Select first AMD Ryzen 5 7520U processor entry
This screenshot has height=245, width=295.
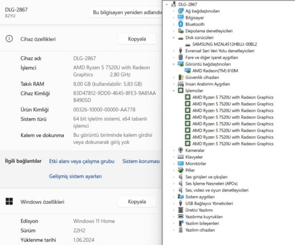[233, 97]
